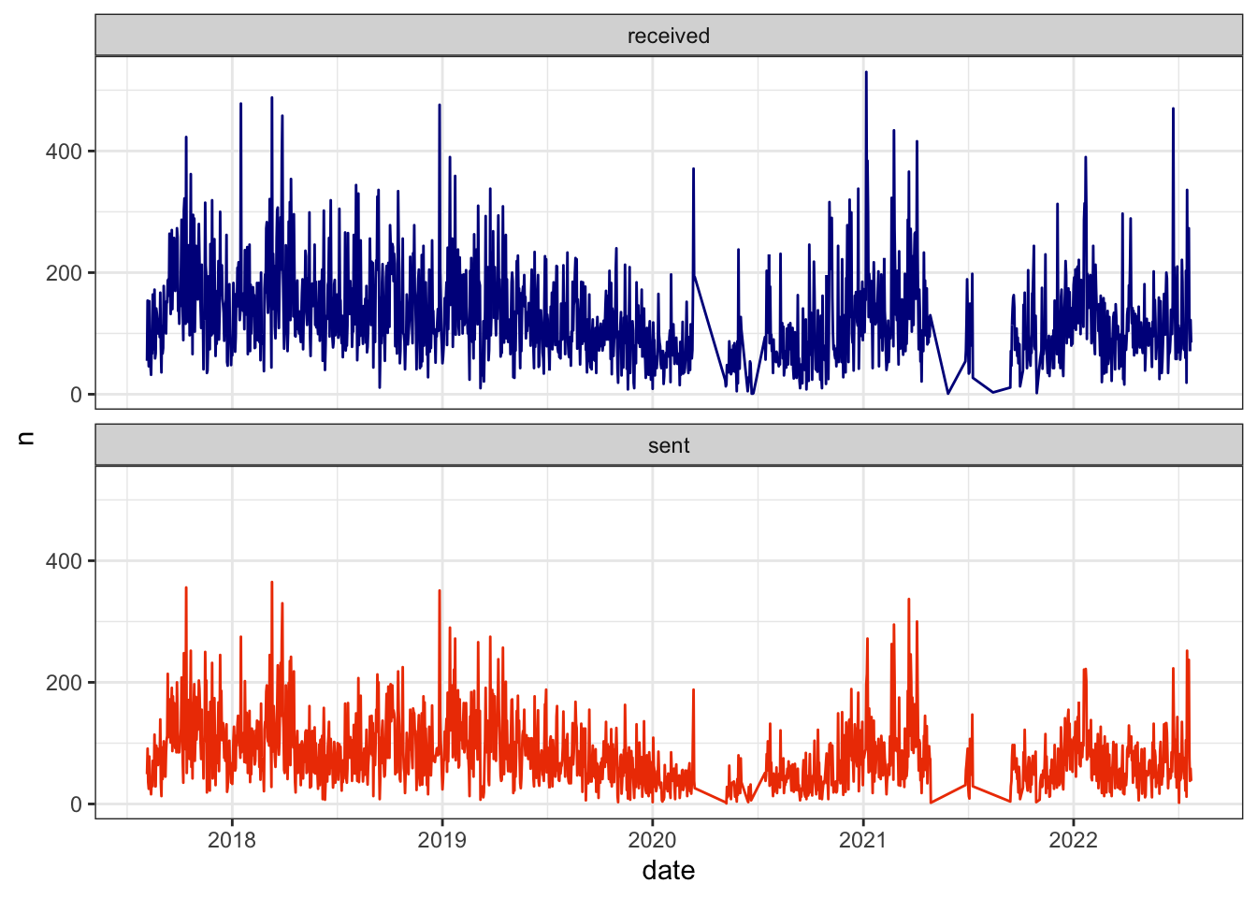
Task: Click the 'date' x-axis title
Action: coord(669,871)
